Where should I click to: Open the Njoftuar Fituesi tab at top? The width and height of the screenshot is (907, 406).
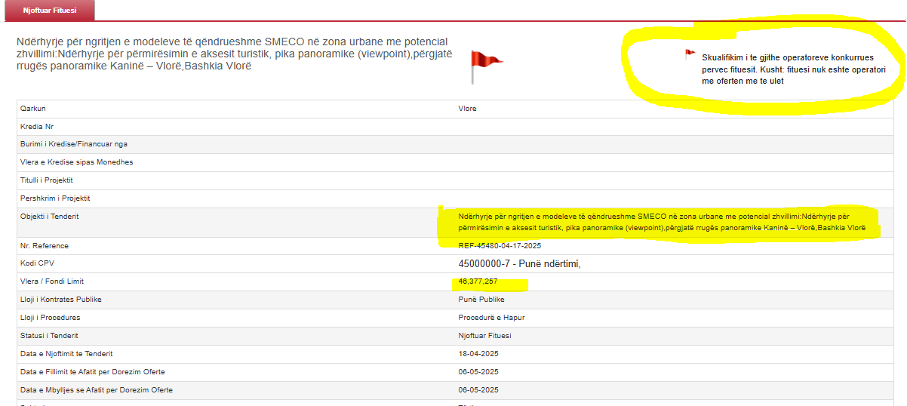[x=49, y=11]
